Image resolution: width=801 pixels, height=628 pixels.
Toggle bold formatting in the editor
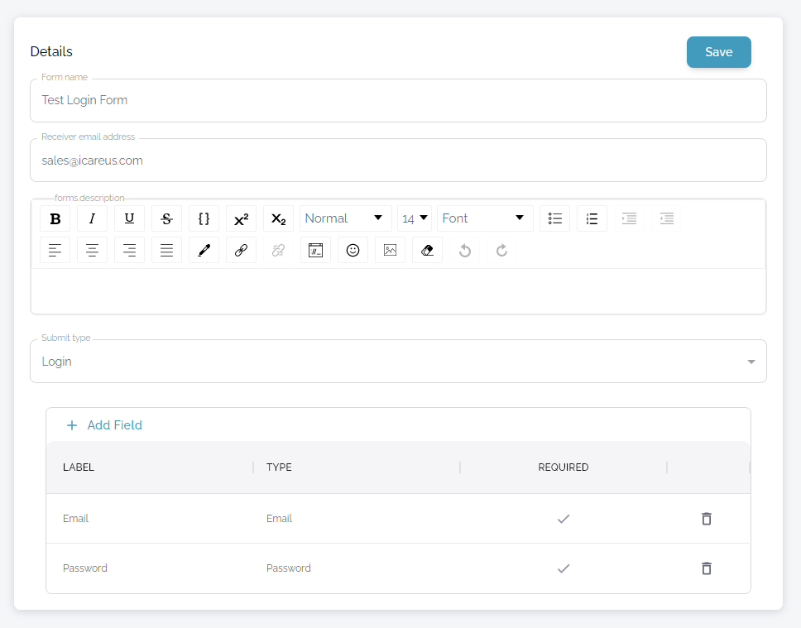(x=55, y=218)
